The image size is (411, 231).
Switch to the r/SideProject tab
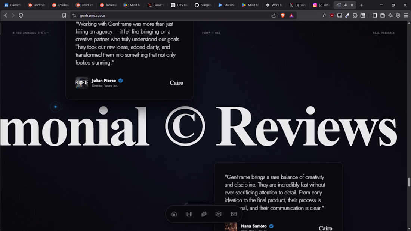coord(61,5)
